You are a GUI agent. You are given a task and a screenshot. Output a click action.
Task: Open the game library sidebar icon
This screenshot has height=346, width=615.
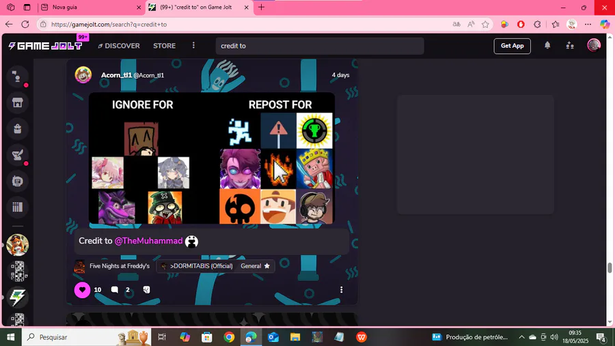point(17,207)
